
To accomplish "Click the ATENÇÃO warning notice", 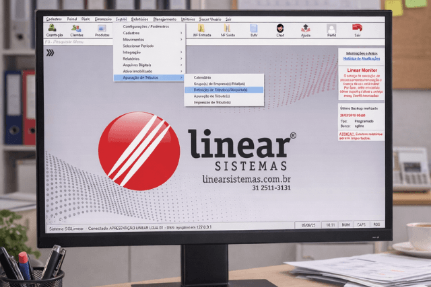I will tap(361, 136).
